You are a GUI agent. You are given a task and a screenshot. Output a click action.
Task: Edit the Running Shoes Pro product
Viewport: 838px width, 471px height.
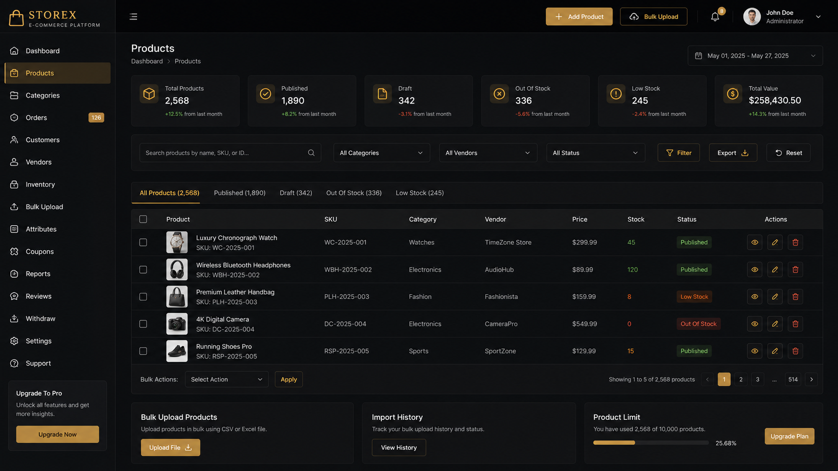coord(775,351)
